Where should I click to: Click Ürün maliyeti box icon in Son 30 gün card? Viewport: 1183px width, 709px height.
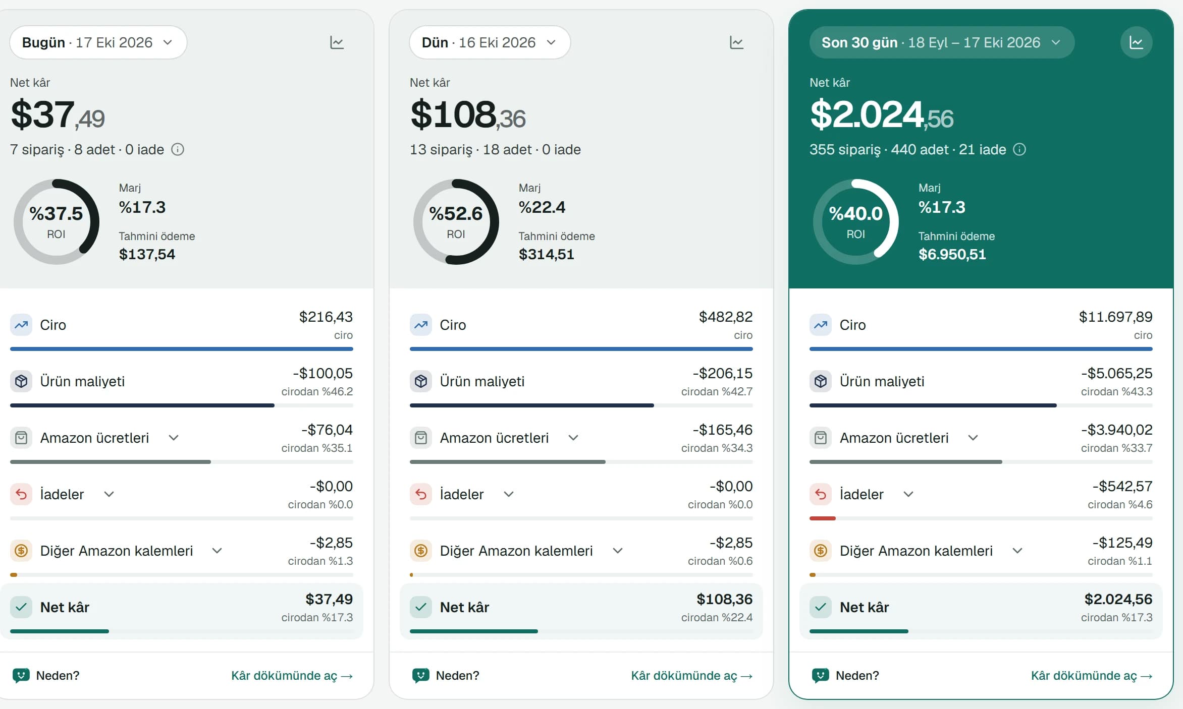(821, 381)
